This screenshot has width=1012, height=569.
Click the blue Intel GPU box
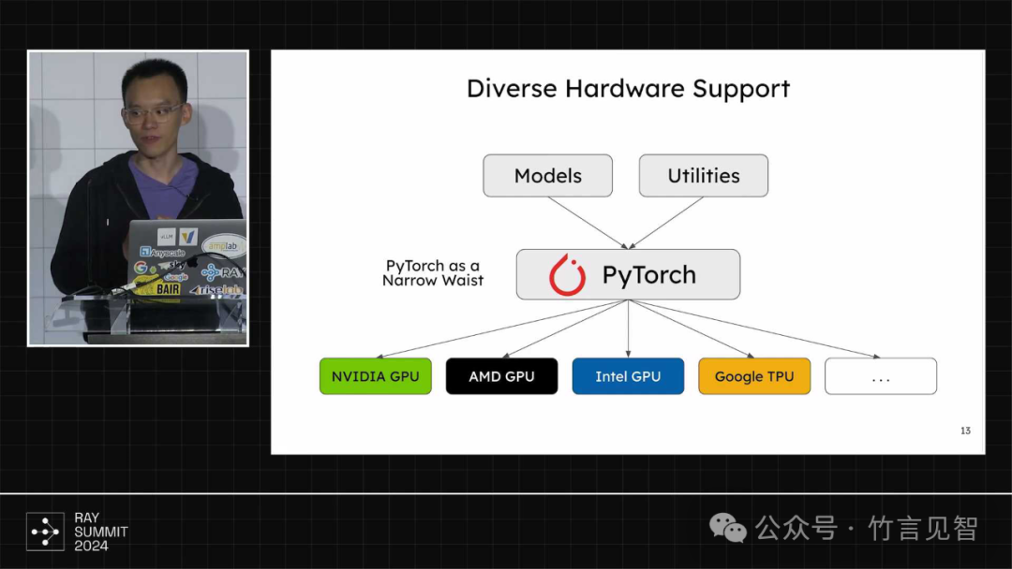[628, 376]
